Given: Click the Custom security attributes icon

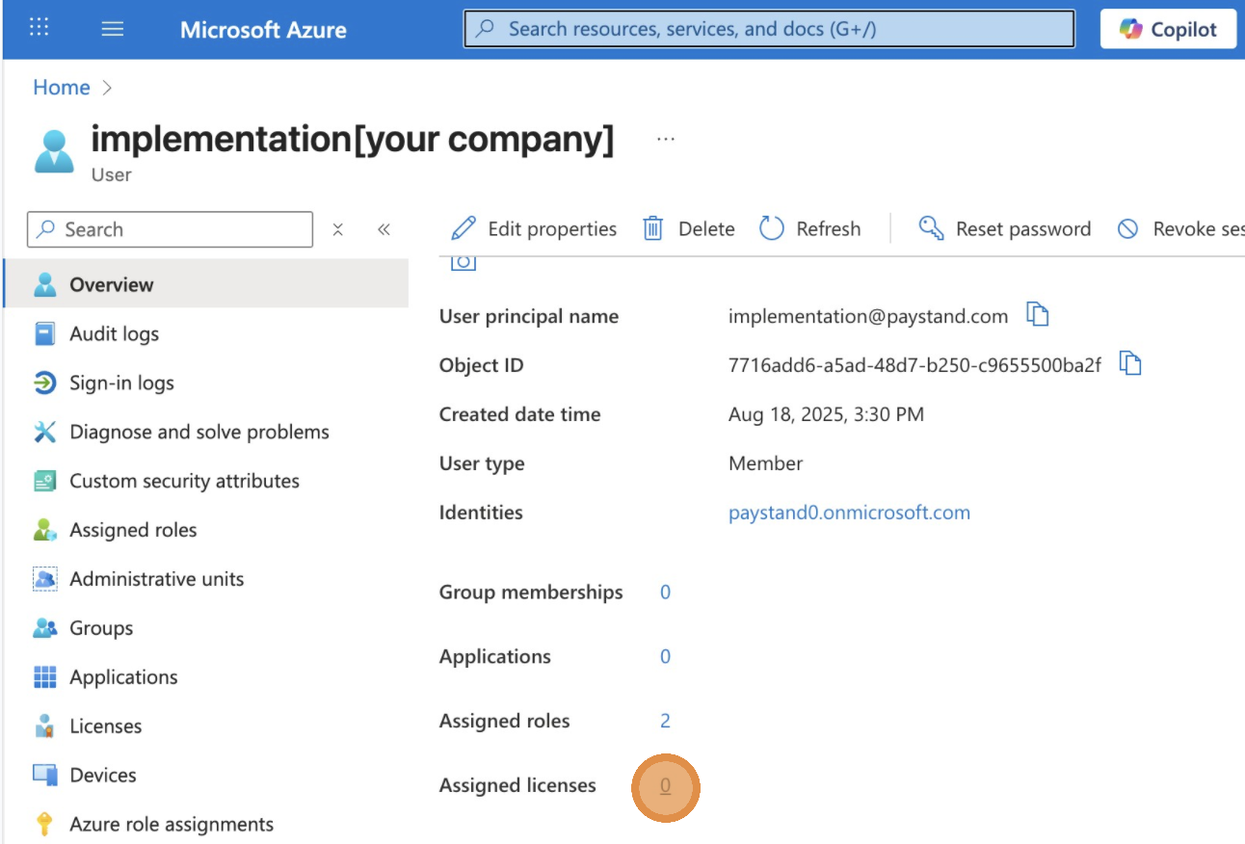Looking at the screenshot, I should 44,482.
